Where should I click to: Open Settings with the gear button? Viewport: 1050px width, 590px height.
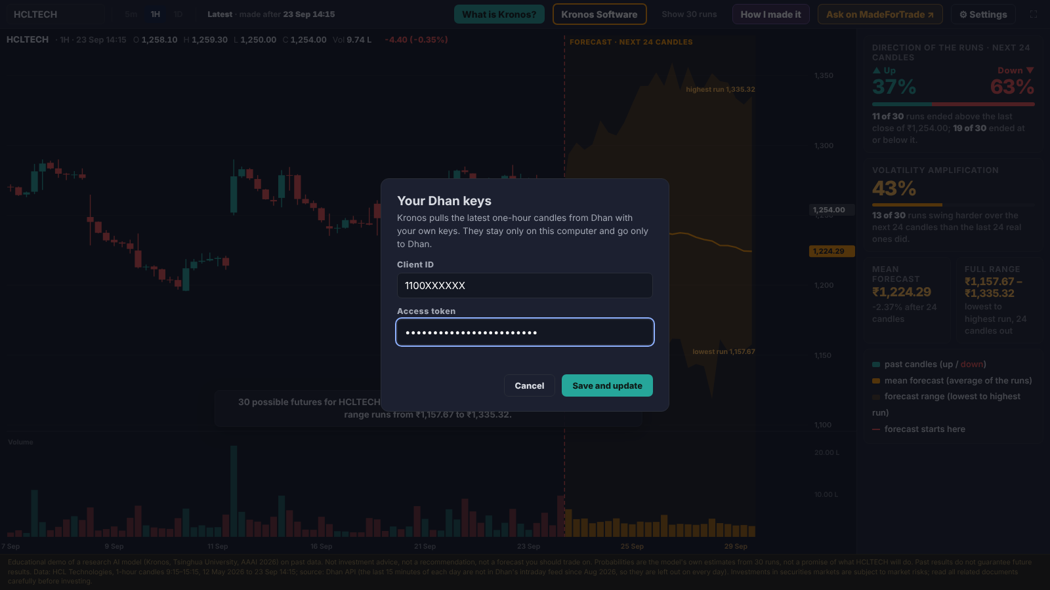pyautogui.click(x=983, y=14)
